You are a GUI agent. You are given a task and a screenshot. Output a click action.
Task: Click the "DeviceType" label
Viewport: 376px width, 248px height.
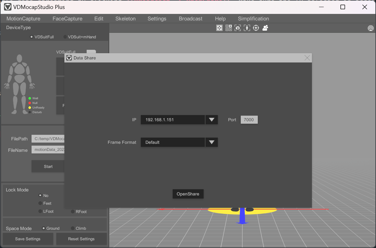point(19,28)
